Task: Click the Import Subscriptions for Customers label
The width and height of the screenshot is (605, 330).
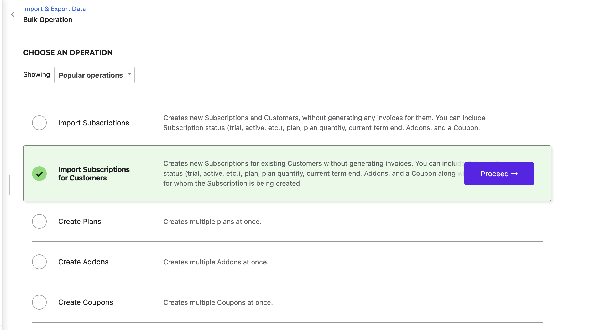Action: 94,174
